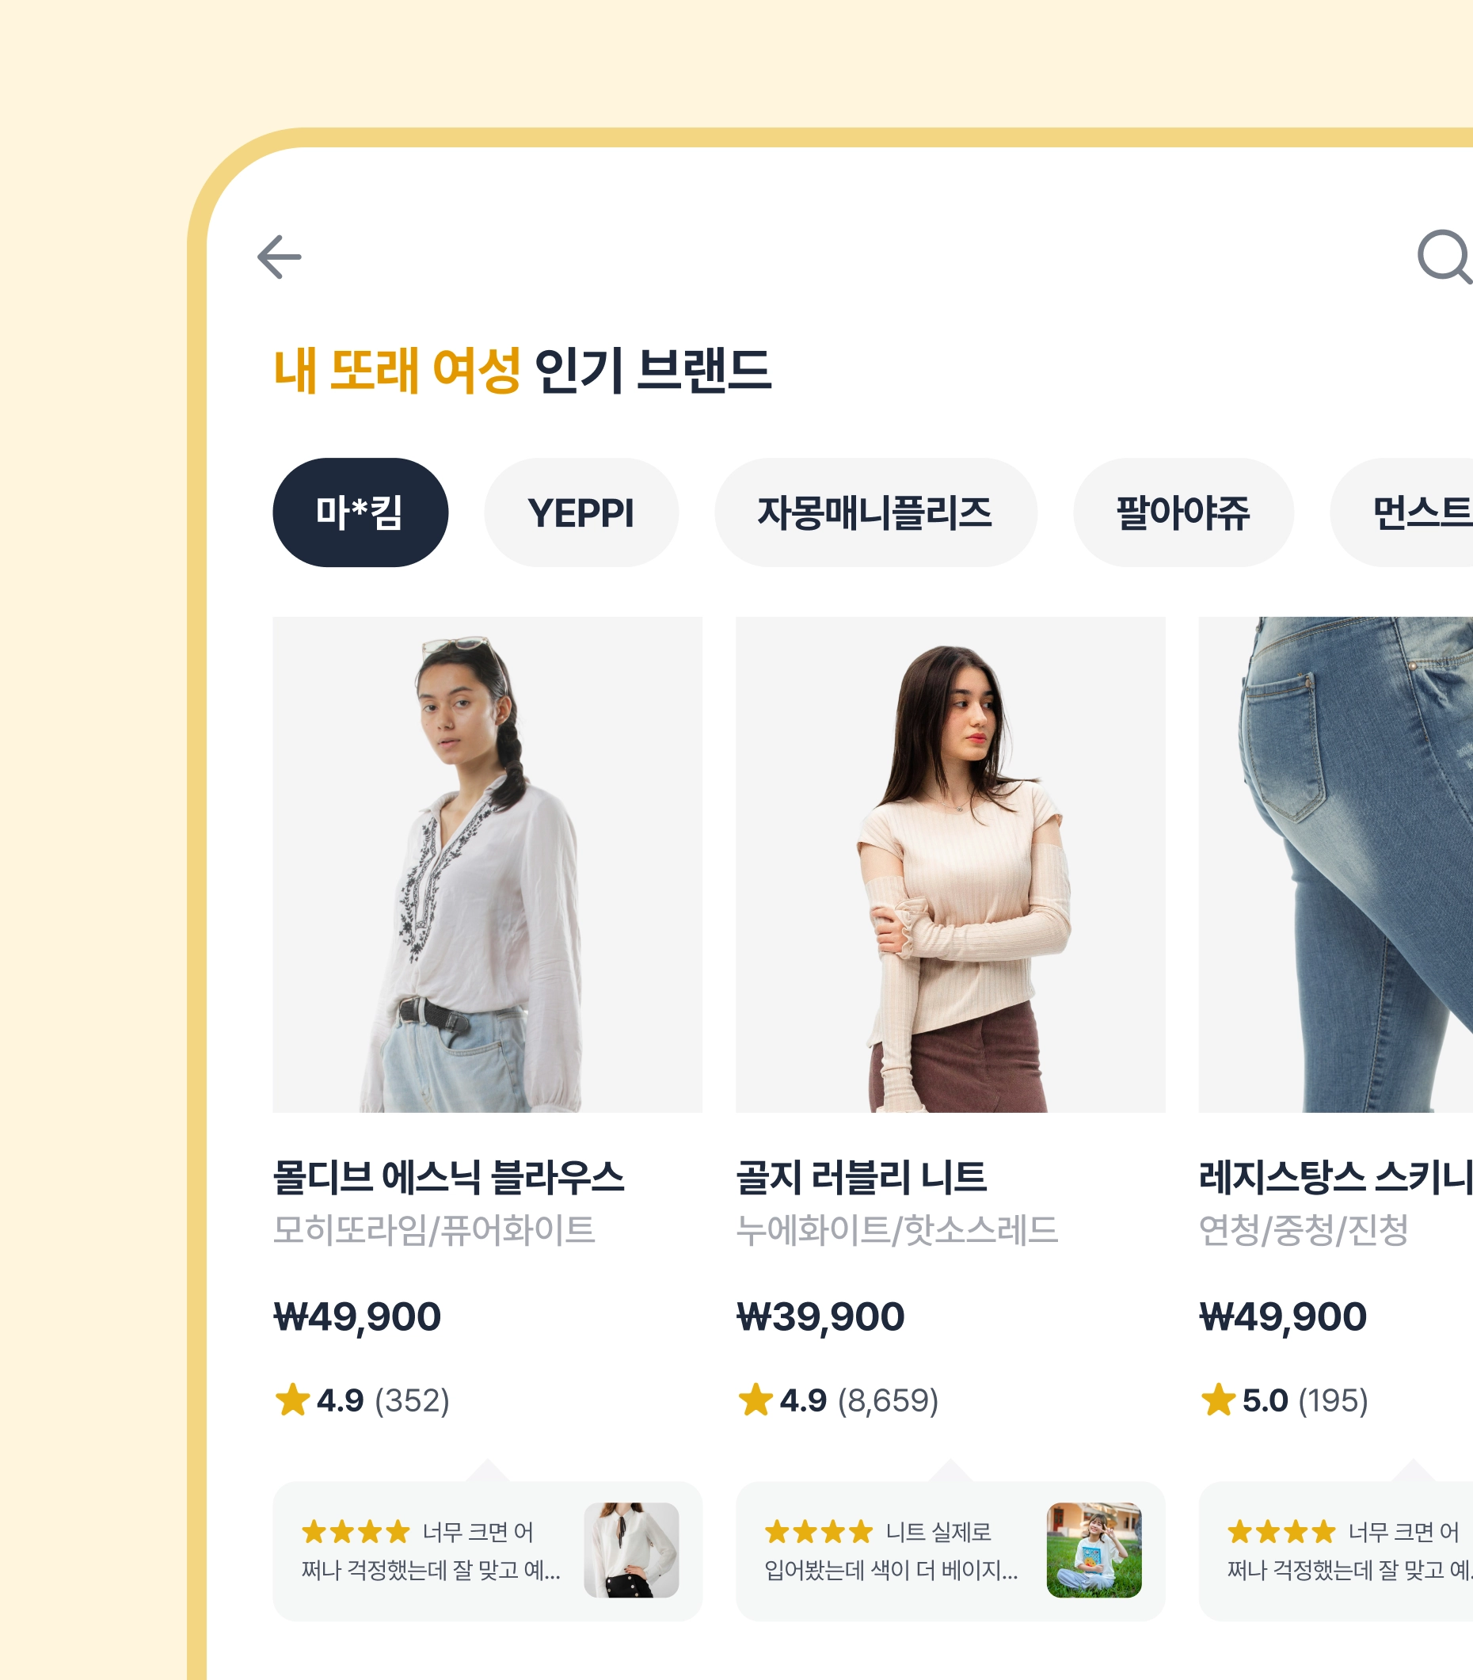Image resolution: width=1473 pixels, height=1680 pixels.
Task: Switch to the YEPPI brand tab
Action: pyautogui.click(x=581, y=512)
